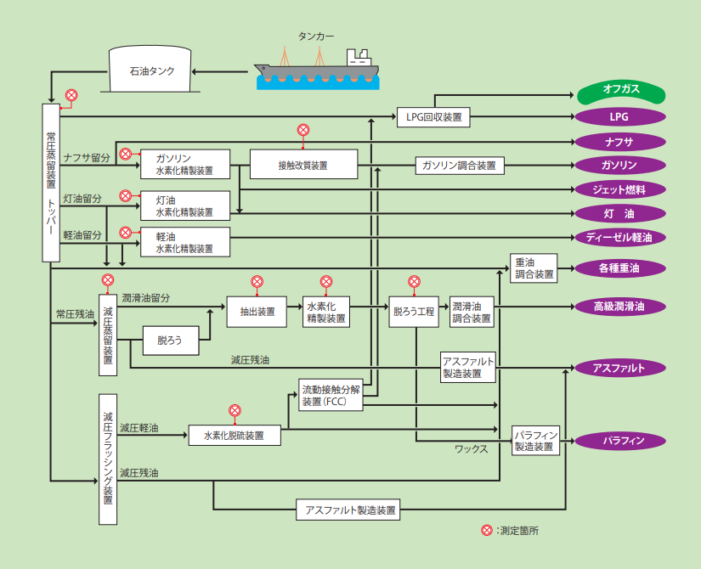This screenshot has height=569, width=701.
Task: Click the 流動接触分解装置 (FCC) box
Action: (x=331, y=395)
